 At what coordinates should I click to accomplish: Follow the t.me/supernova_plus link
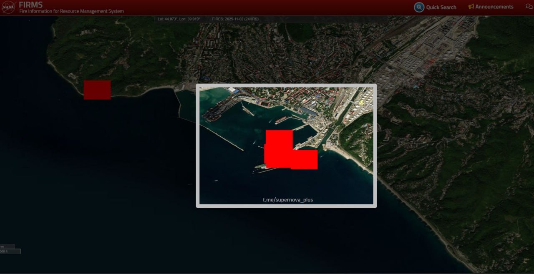[x=287, y=200]
